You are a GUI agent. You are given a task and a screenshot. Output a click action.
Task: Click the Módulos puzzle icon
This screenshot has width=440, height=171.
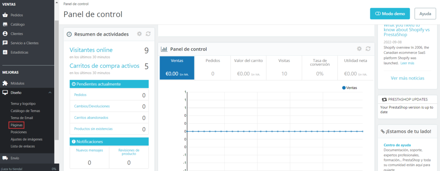point(5,83)
